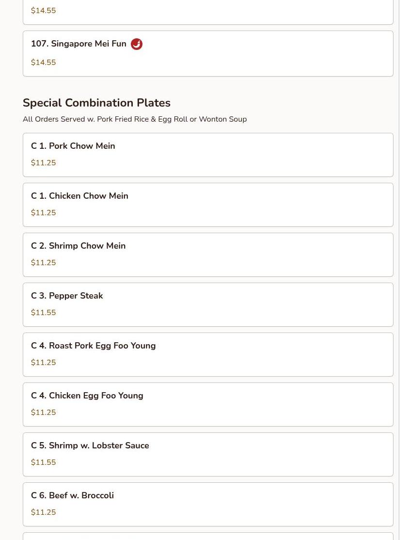Click the Pepper Steak $11.55 price
The width and height of the screenshot is (409, 540).
[x=43, y=313]
